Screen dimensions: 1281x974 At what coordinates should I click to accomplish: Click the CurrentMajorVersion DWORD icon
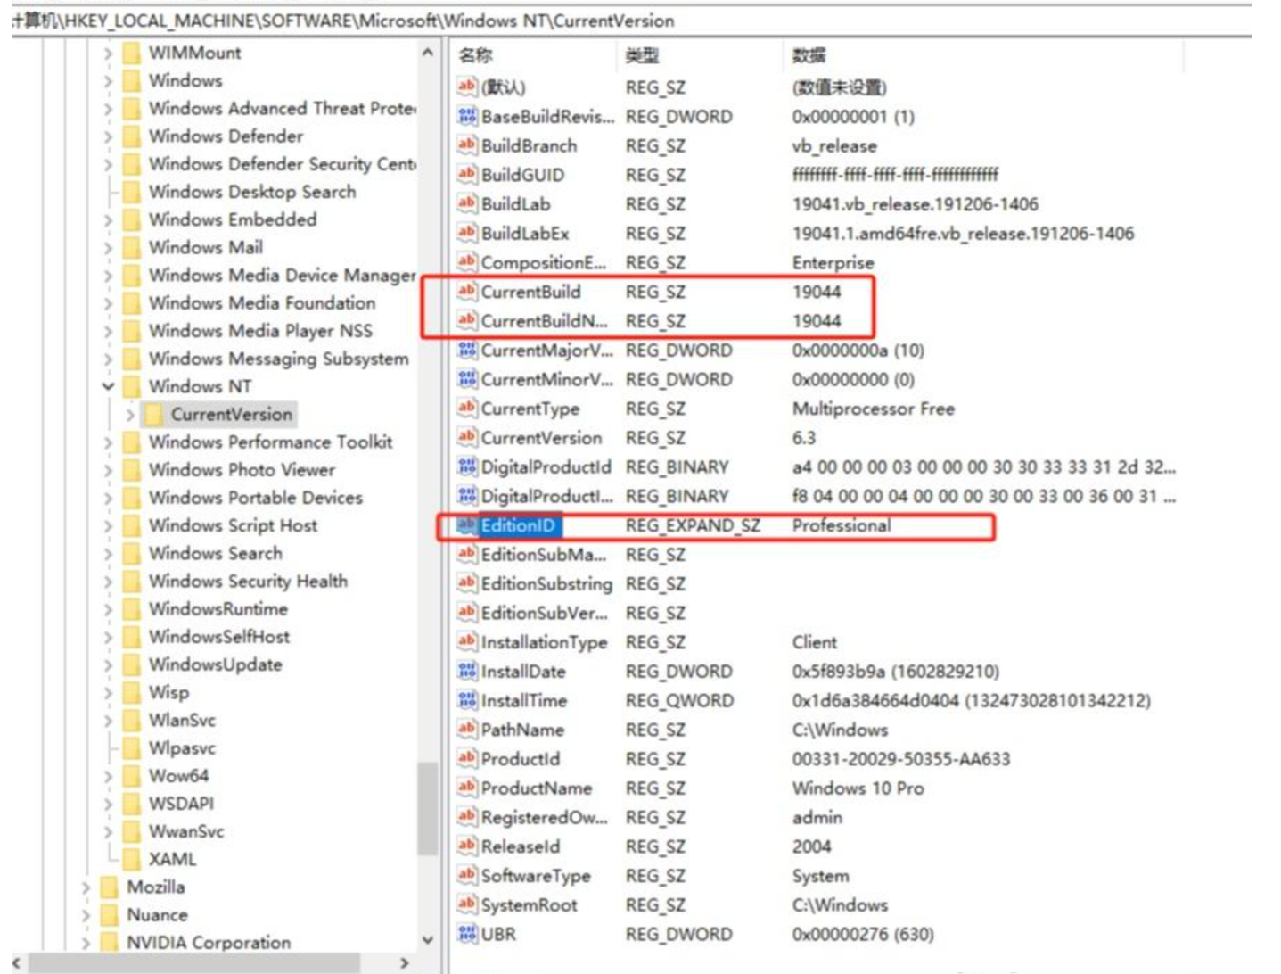467,350
